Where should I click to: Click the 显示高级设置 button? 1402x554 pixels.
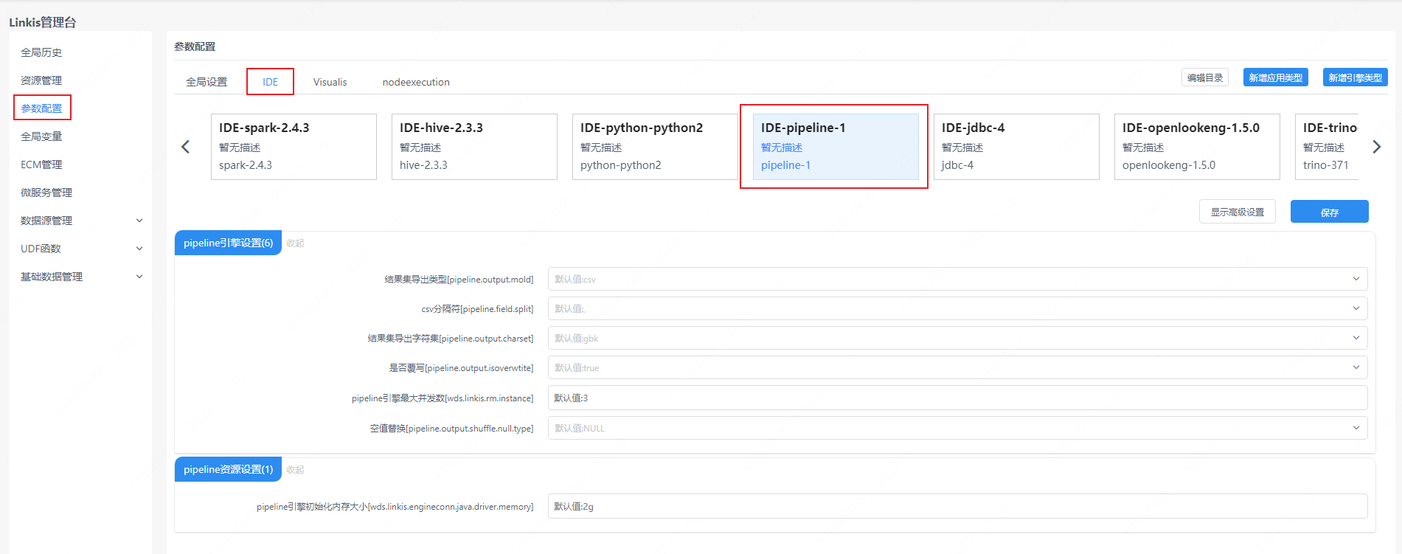coord(1237,212)
